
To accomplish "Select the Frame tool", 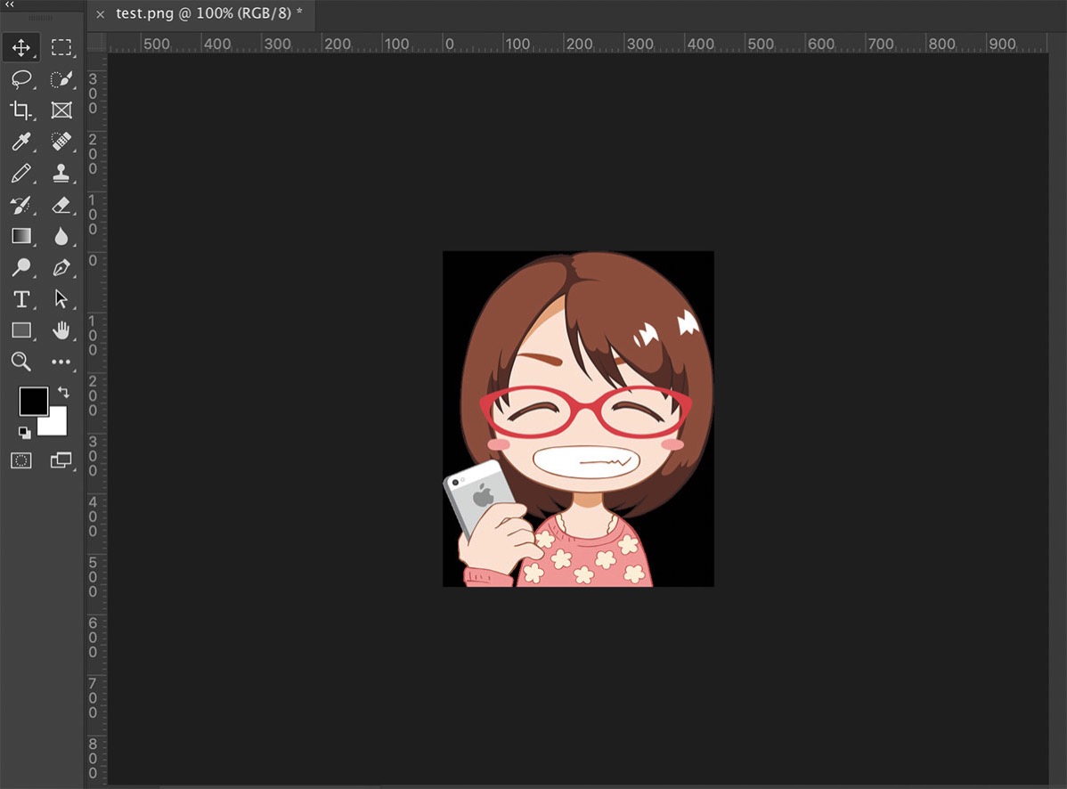I will click(61, 110).
